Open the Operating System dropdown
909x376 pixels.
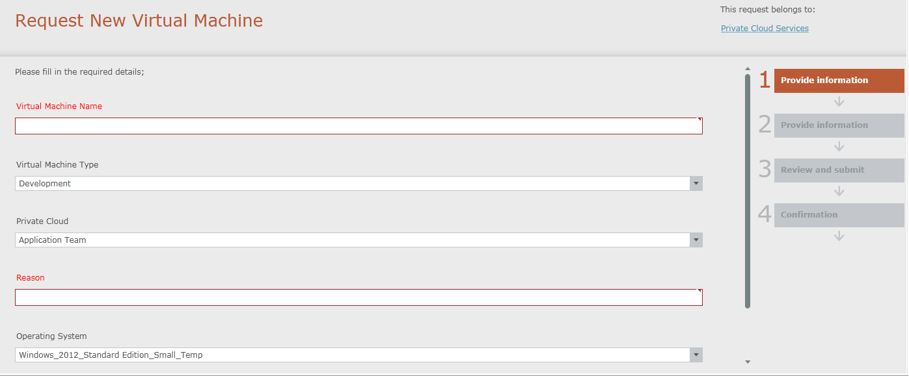(x=696, y=355)
